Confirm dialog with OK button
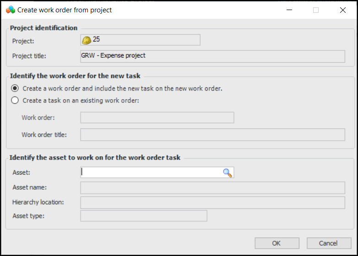Viewport: 358px width, 256px height. tap(277, 243)
